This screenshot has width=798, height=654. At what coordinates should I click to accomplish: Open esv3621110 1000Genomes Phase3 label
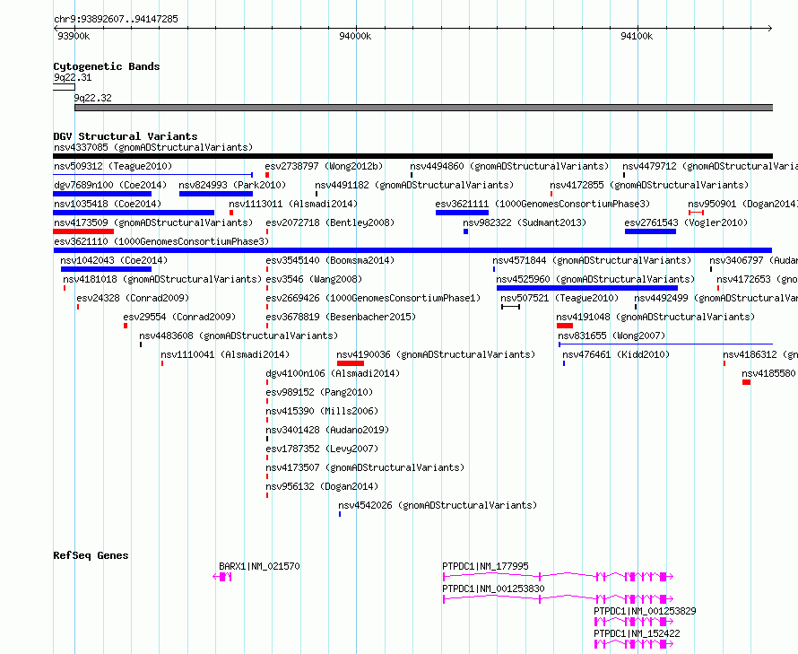pyautogui.click(x=161, y=242)
